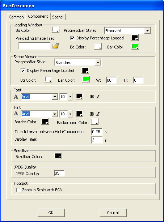Click the font 'A' icon in Hint section
This screenshot has height=222, width=164.
click(16, 114)
